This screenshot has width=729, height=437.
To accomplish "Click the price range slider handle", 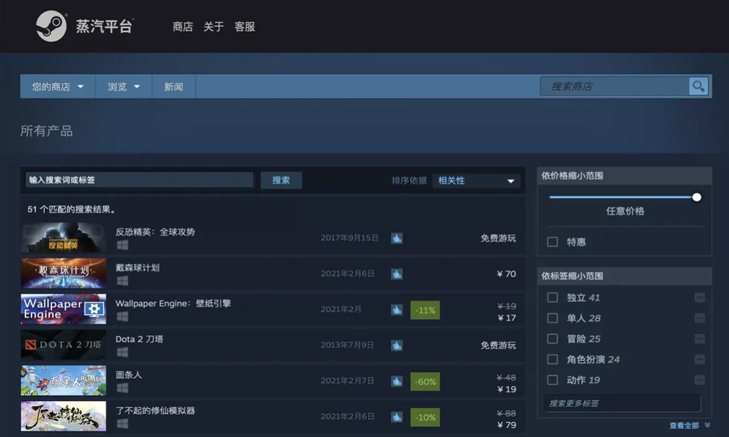I will pos(696,197).
